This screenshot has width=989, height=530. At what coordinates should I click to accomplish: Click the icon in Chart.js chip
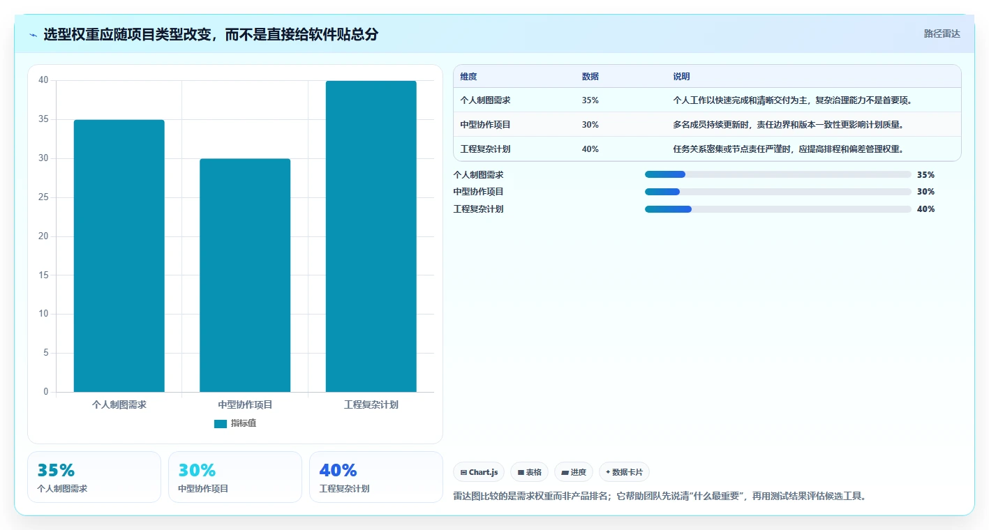tap(463, 473)
